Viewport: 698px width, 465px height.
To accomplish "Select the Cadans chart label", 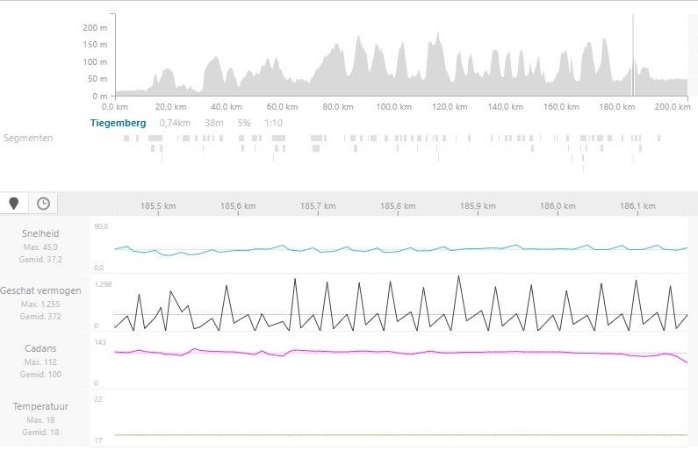I will click(40, 348).
